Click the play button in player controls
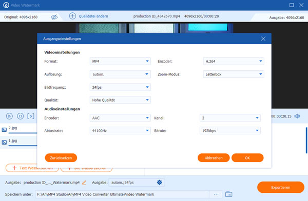The width and height of the screenshot is (308, 201). (x=9, y=116)
